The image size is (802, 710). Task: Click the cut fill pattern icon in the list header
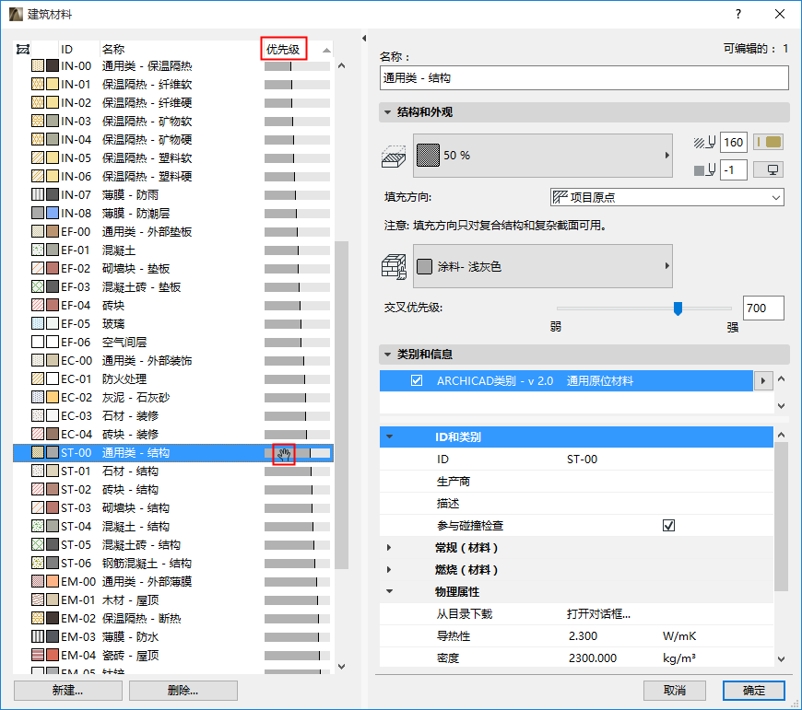click(x=23, y=50)
